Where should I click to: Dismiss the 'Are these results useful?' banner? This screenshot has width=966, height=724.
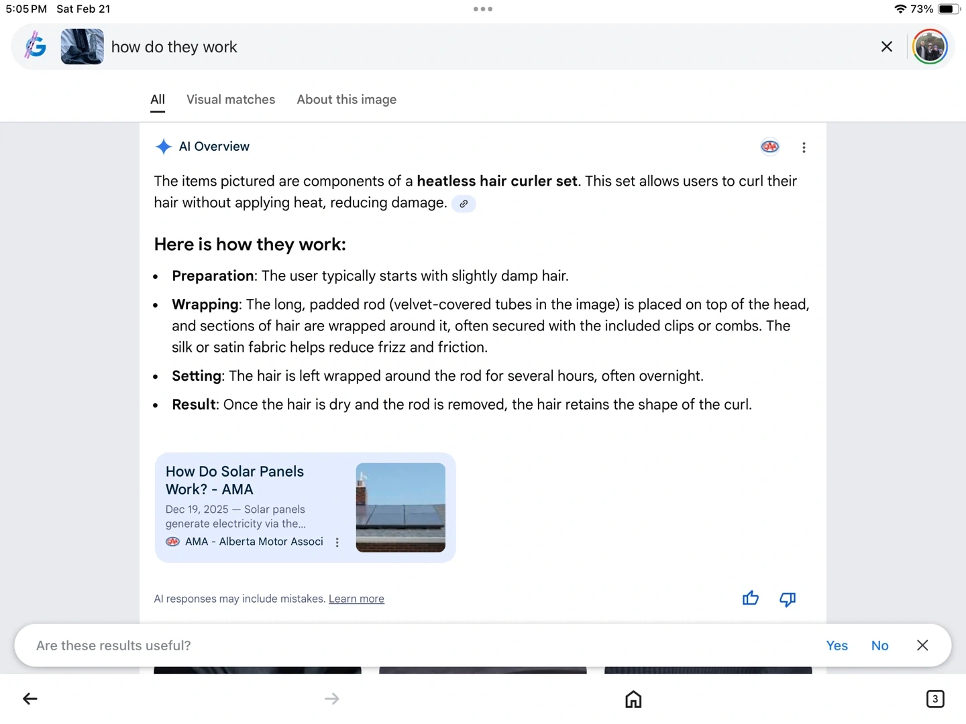922,646
